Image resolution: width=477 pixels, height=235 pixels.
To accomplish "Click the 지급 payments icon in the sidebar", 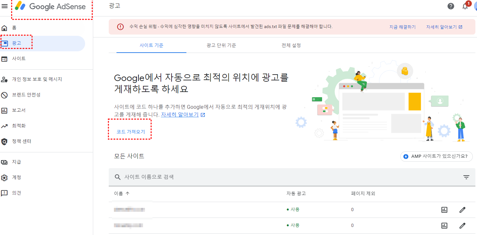I will (5, 162).
